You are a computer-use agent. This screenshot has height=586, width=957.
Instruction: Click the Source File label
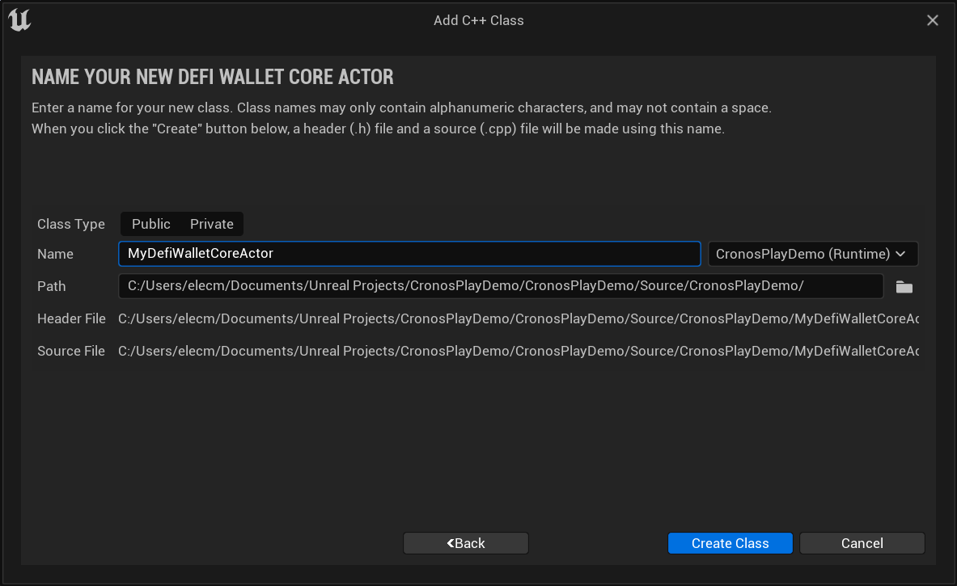(x=71, y=351)
